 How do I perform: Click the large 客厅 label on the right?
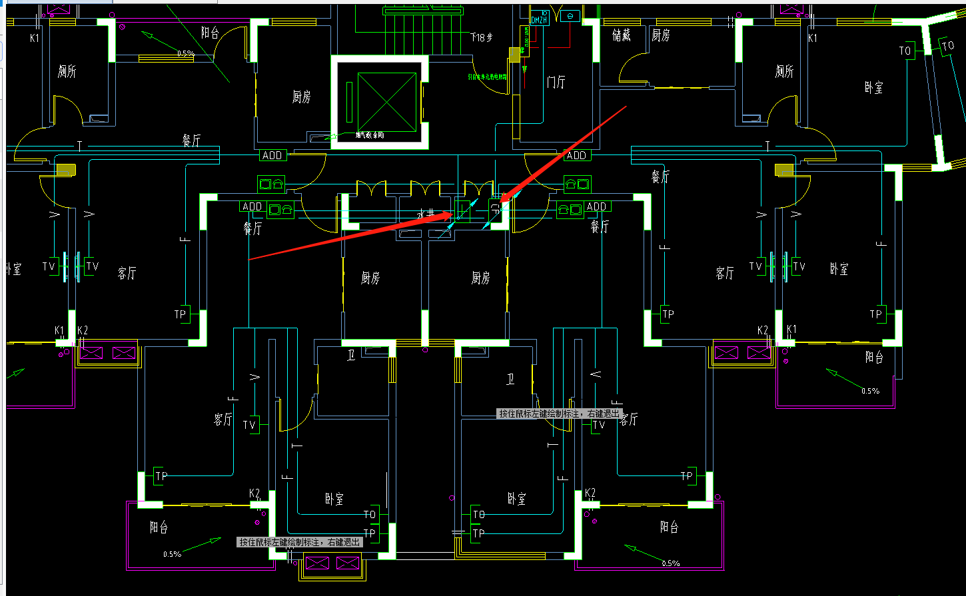[x=725, y=274]
